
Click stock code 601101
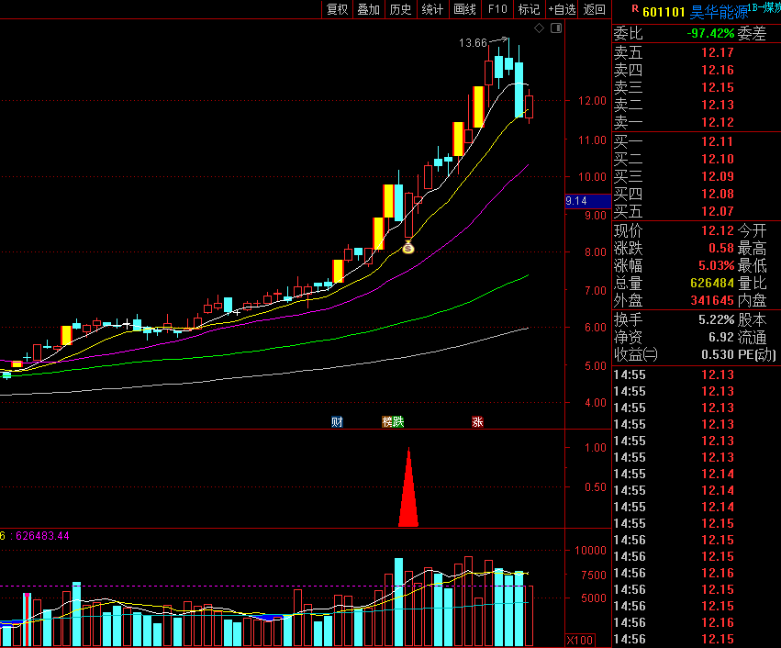coord(664,11)
